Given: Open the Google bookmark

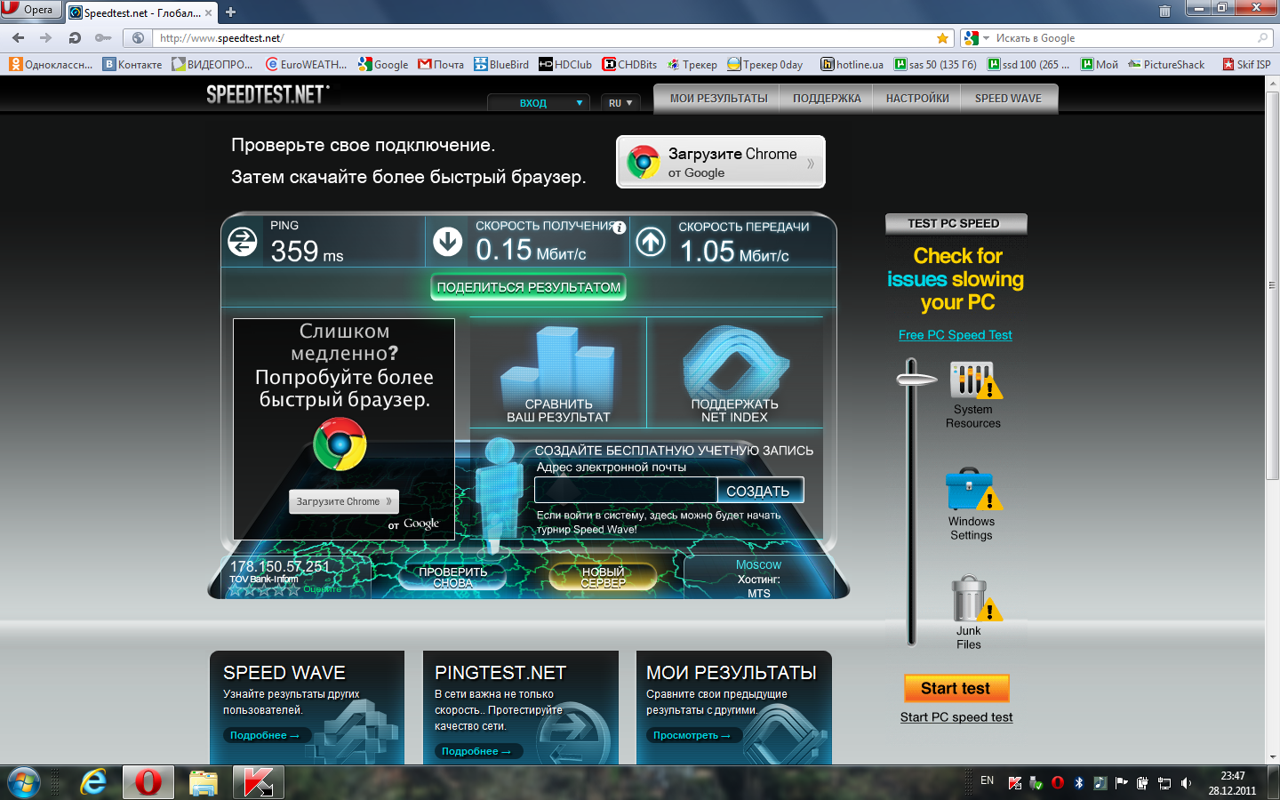Looking at the screenshot, I should click(383, 64).
